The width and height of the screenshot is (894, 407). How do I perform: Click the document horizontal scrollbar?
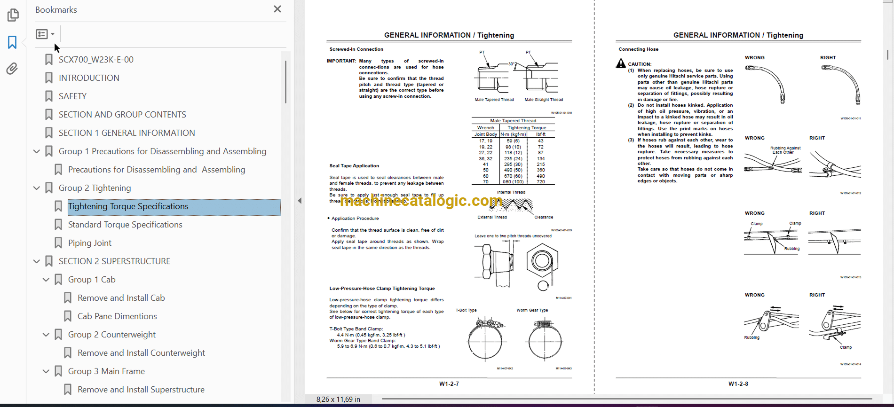point(627,399)
